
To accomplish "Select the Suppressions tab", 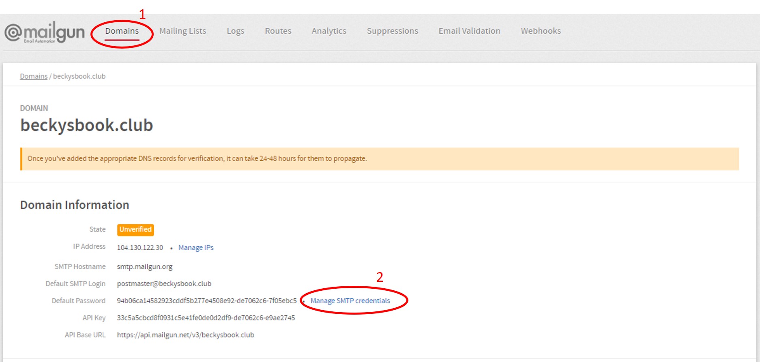I will pyautogui.click(x=393, y=31).
